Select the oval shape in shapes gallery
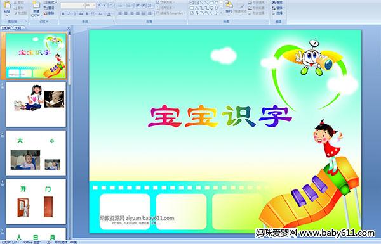 [x=217, y=3]
